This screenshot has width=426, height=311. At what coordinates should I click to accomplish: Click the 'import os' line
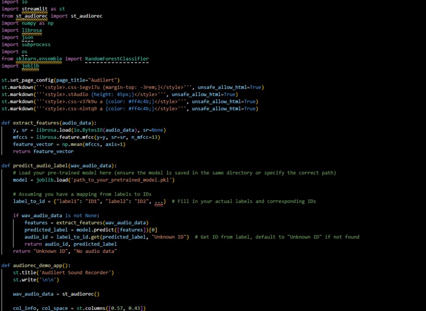click(15, 52)
